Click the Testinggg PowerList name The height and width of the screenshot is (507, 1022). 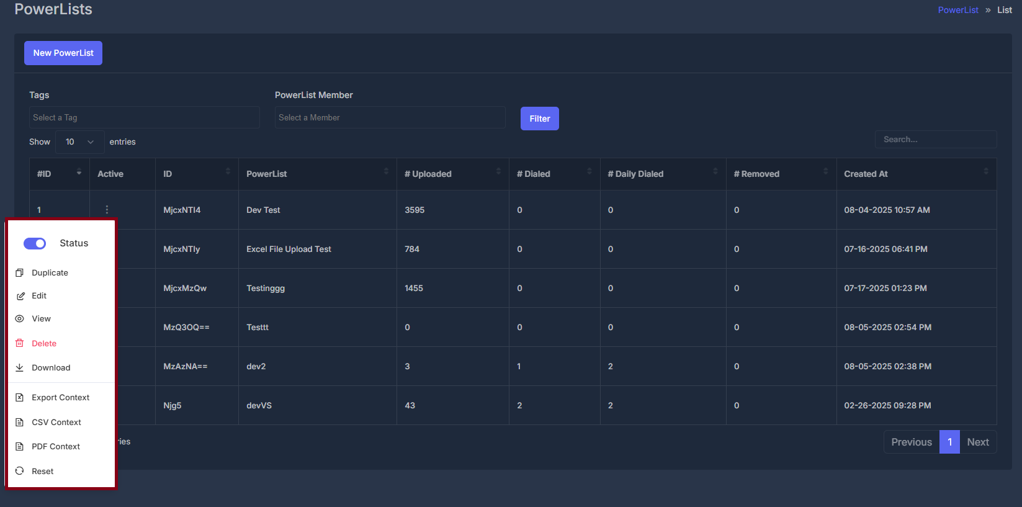[x=266, y=288]
